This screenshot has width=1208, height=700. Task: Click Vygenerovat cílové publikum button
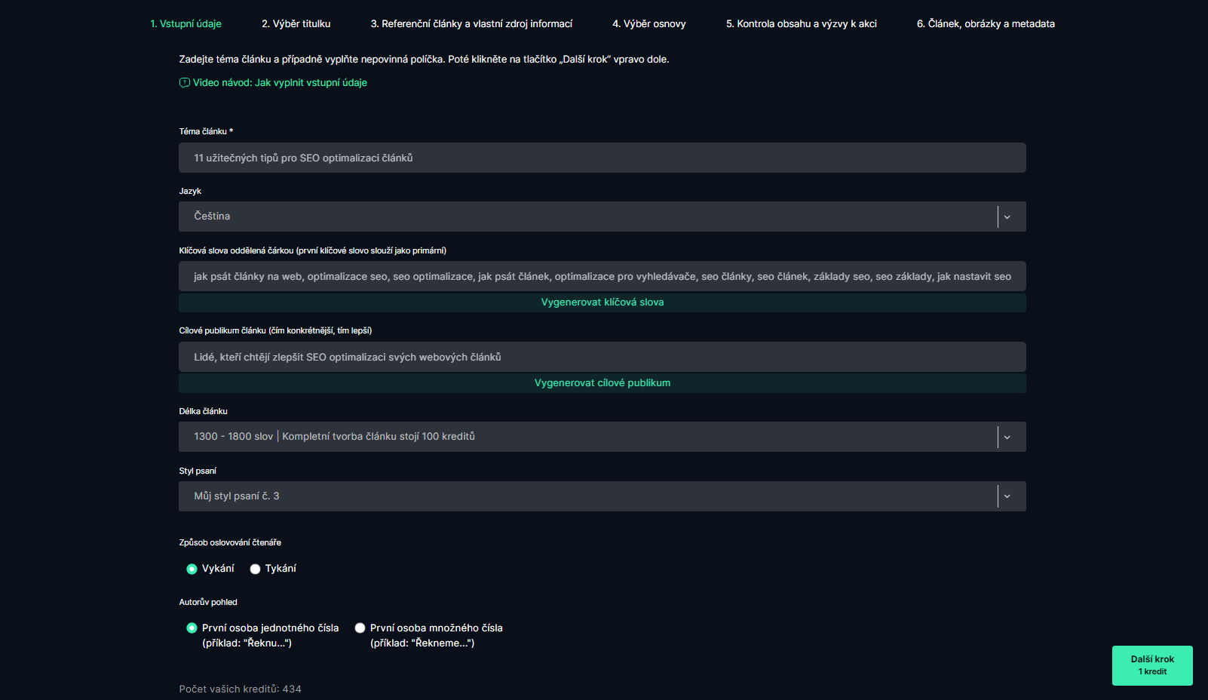tap(602, 383)
